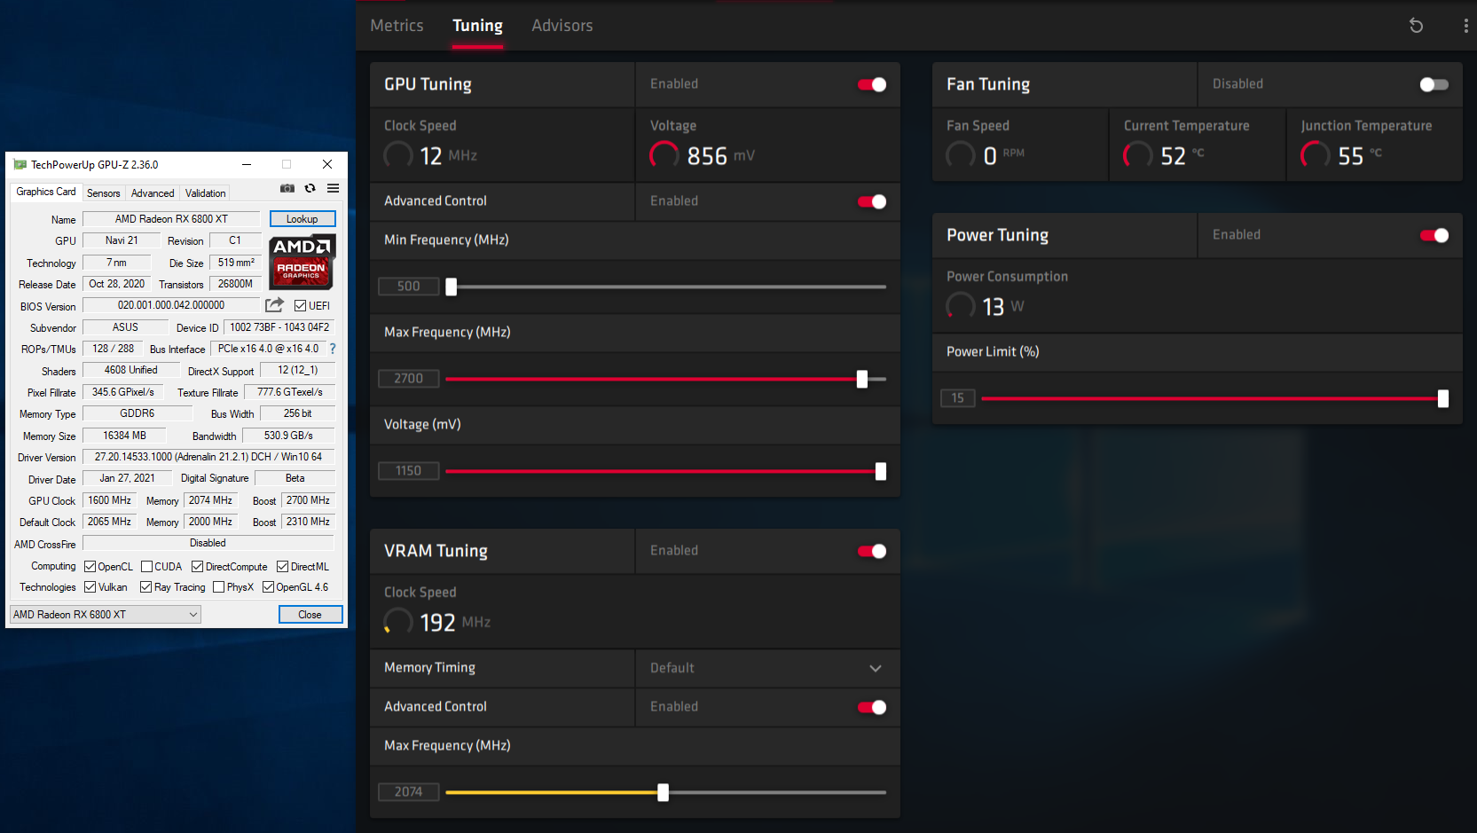Close the GPU-Z window with X
Screen dimensions: 1477x833
327,164
